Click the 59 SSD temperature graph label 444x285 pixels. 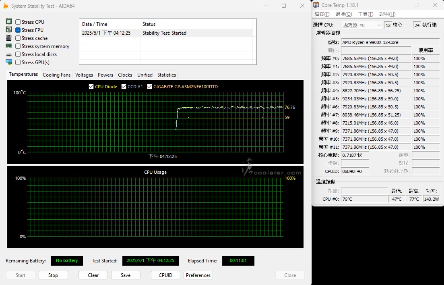[287, 117]
